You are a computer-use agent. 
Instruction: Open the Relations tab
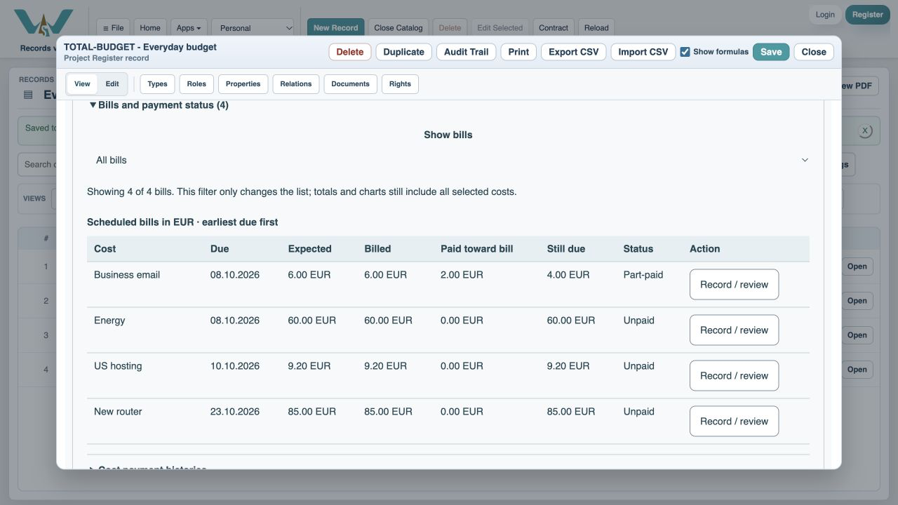click(x=296, y=84)
